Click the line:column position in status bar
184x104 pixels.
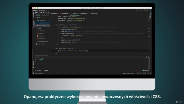138,73
